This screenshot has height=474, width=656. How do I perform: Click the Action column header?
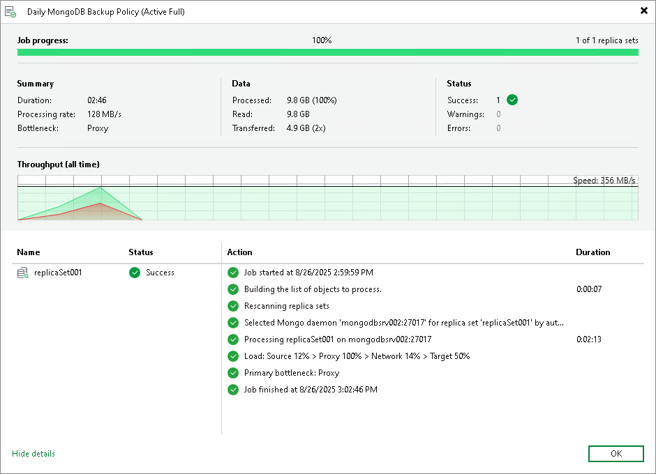click(x=241, y=252)
